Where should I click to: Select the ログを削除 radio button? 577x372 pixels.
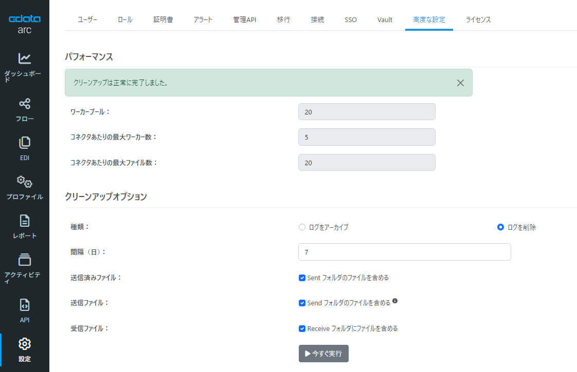coord(500,227)
